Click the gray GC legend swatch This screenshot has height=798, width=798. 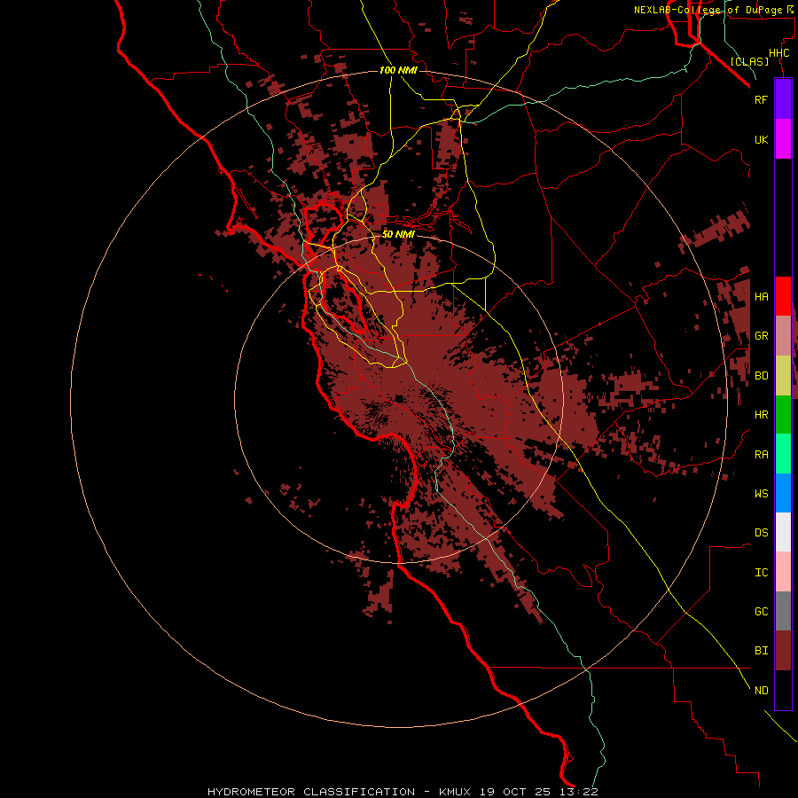point(783,611)
